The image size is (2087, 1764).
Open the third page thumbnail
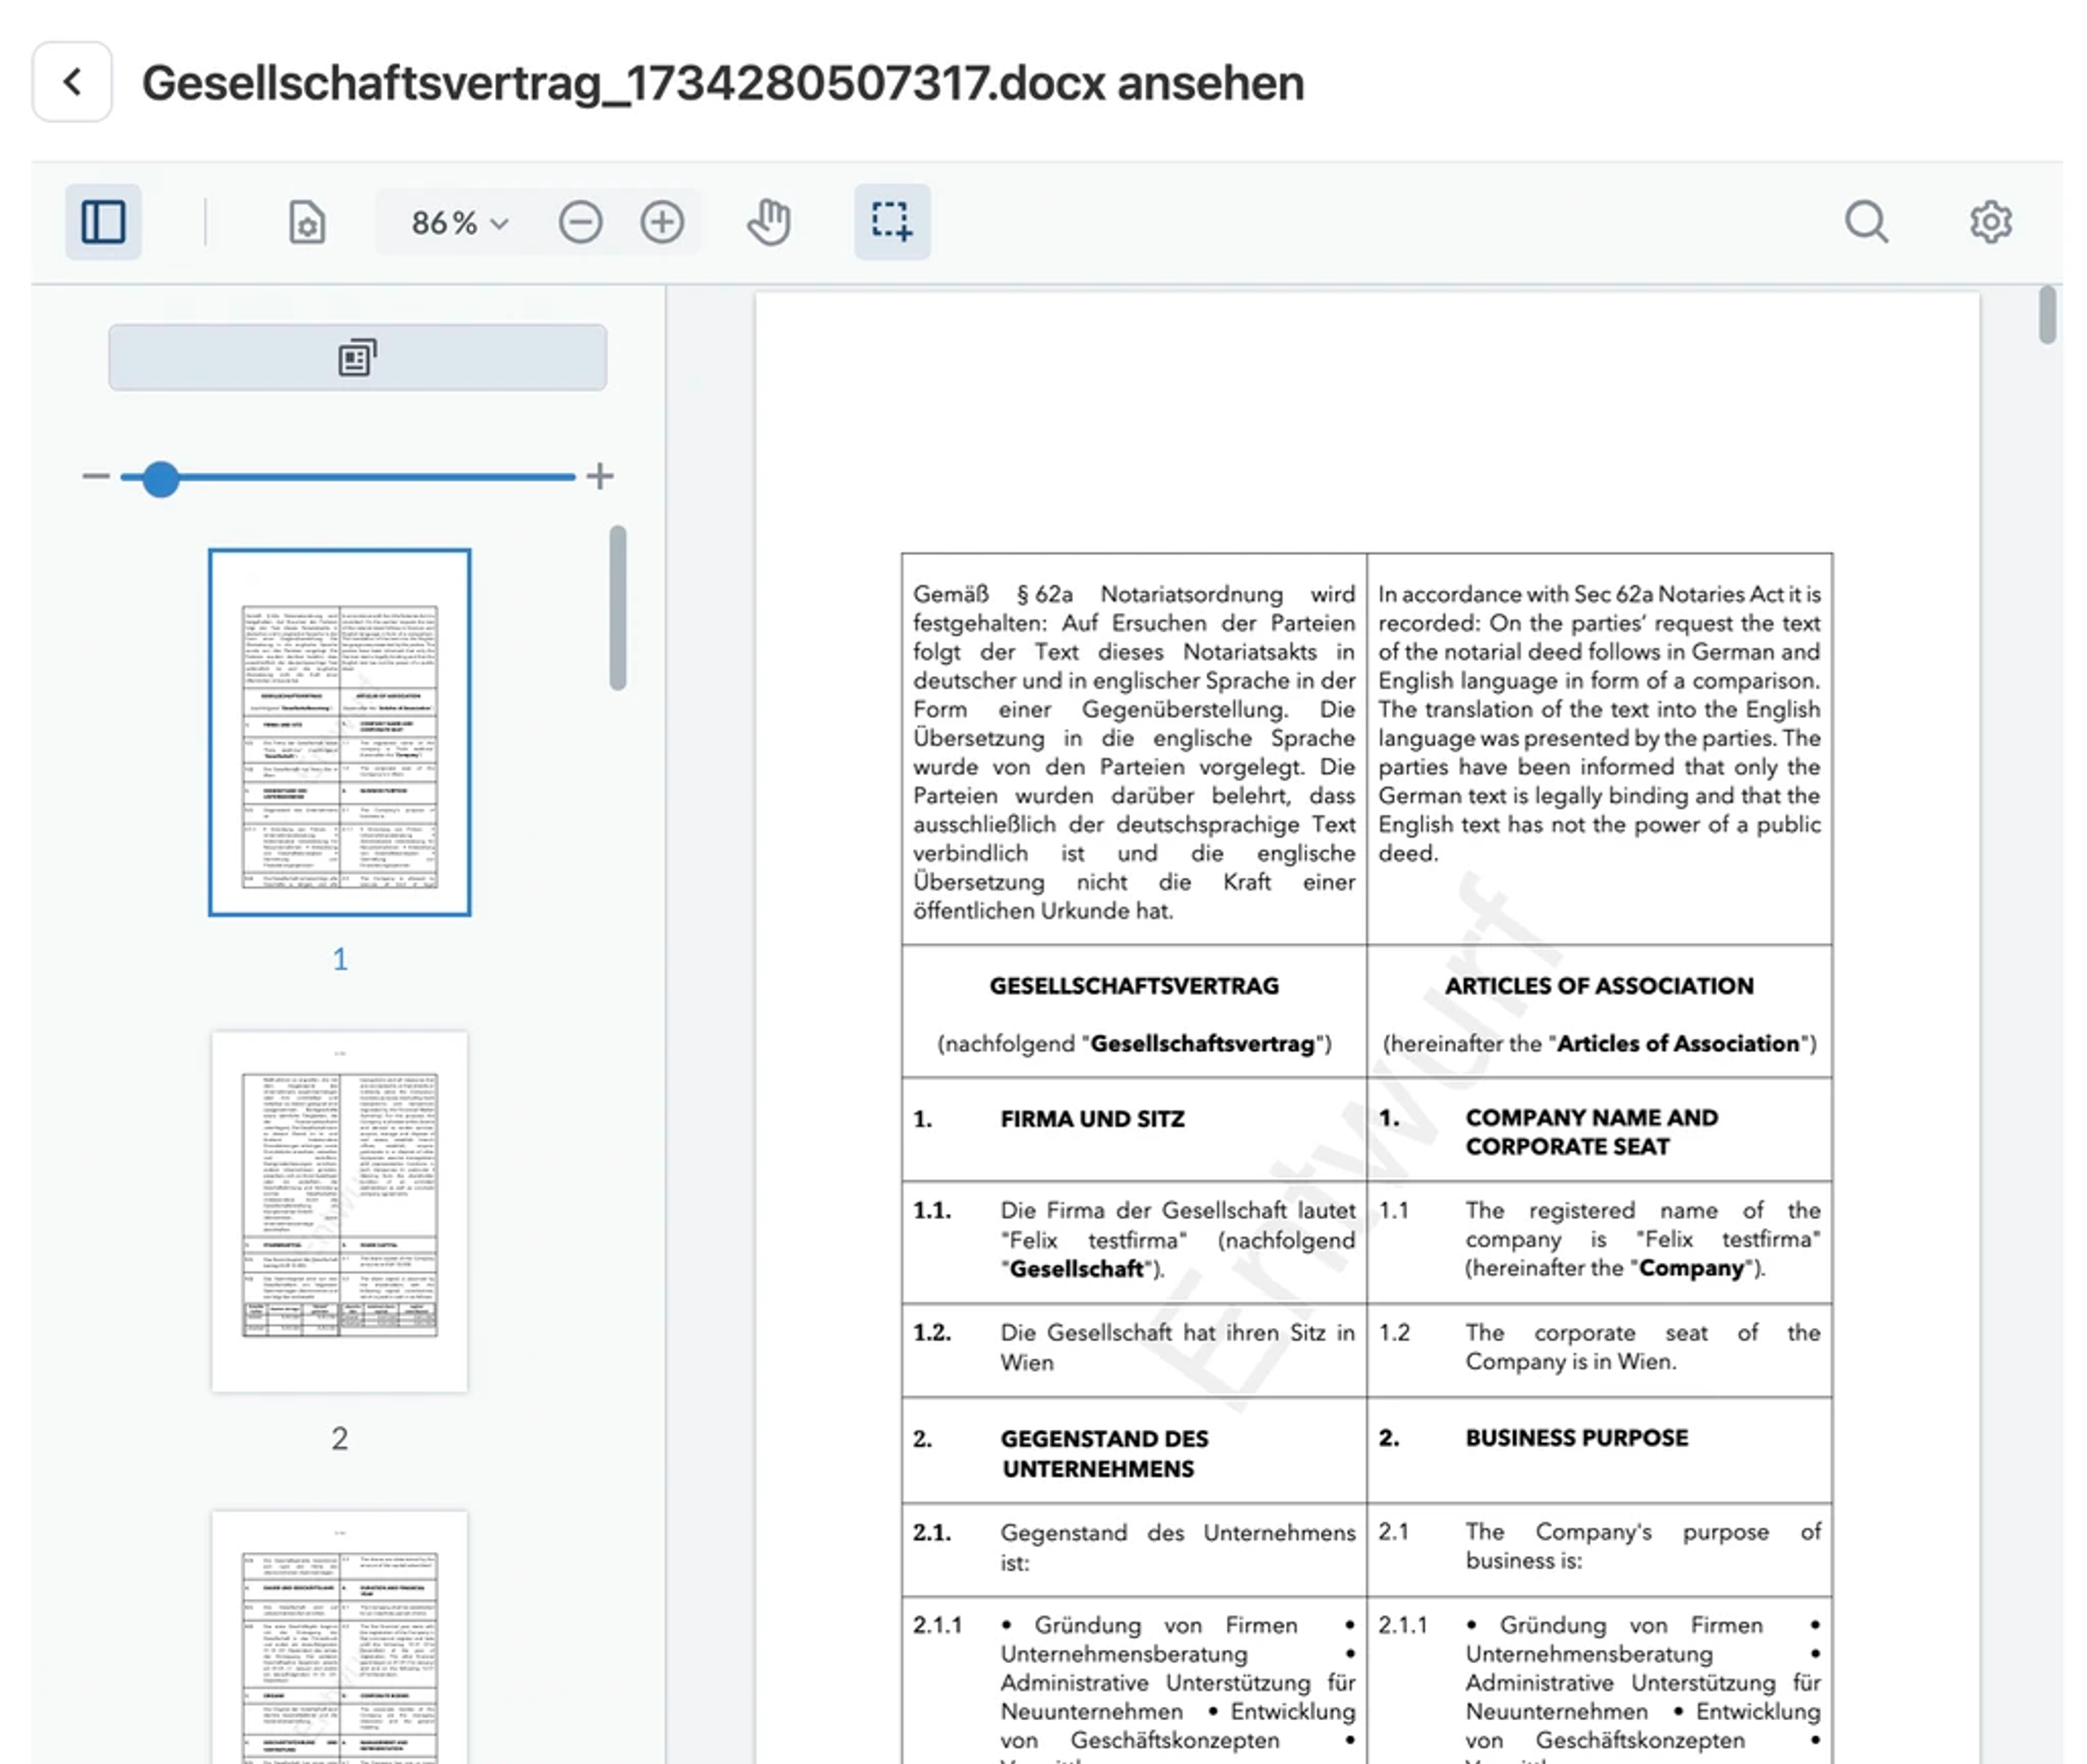[339, 1640]
